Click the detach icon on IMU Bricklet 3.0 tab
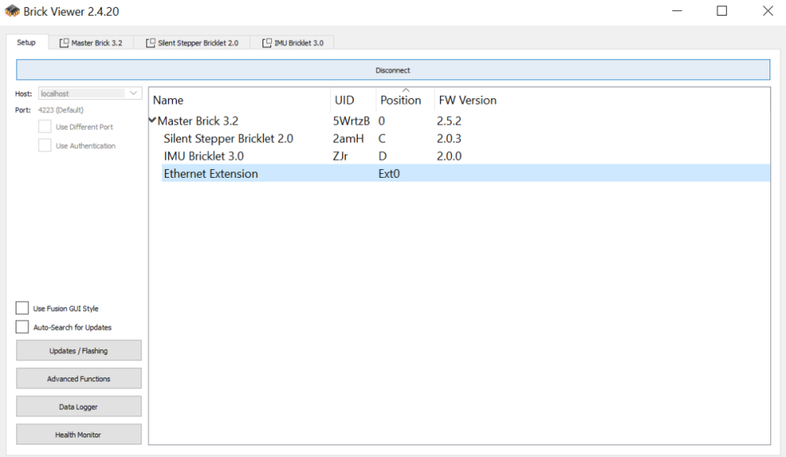The width and height of the screenshot is (786, 457). (267, 43)
